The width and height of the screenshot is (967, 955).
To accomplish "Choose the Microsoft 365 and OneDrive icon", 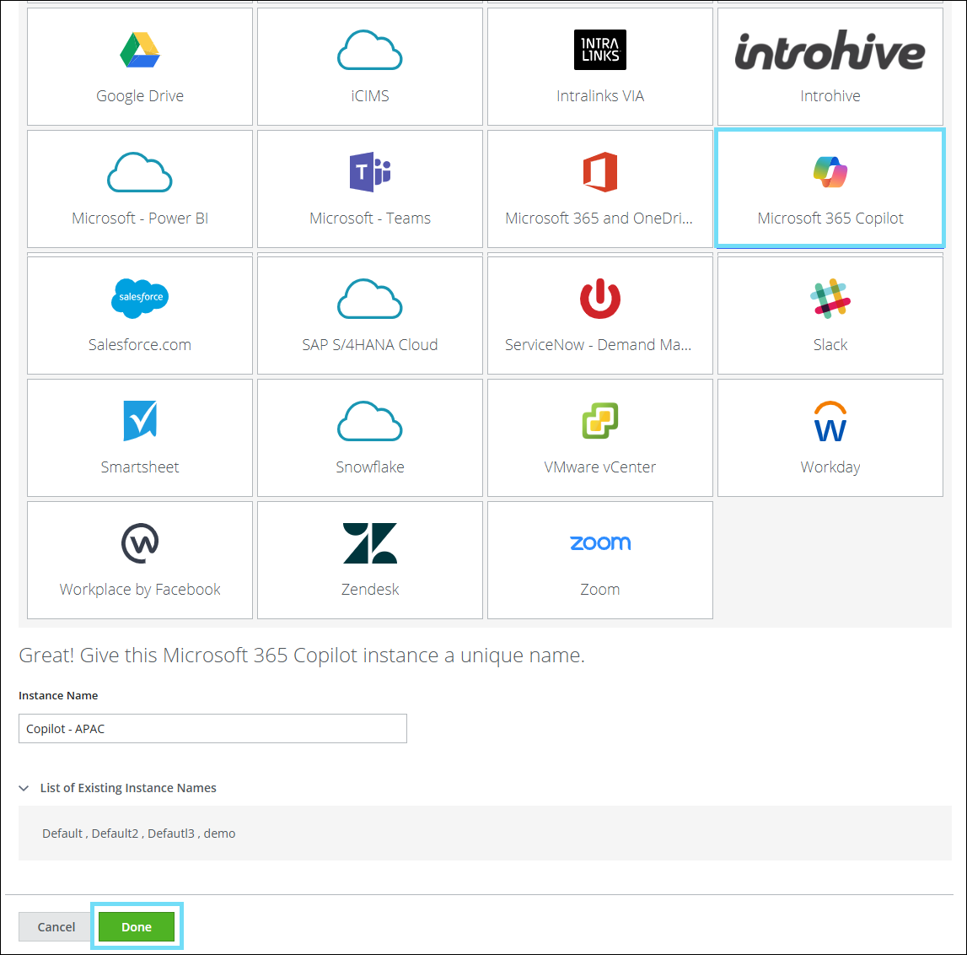I will pos(600,172).
